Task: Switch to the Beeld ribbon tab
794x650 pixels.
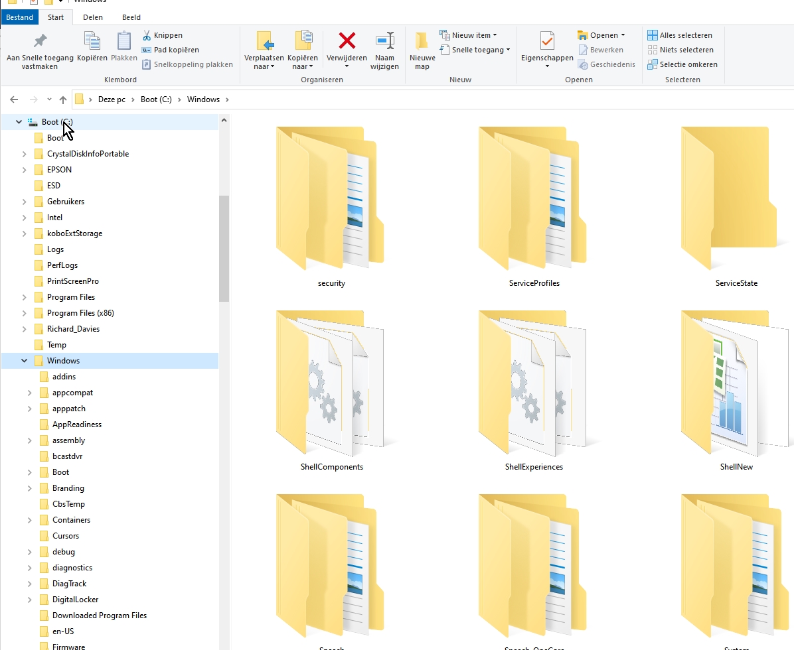Action: 131,17
